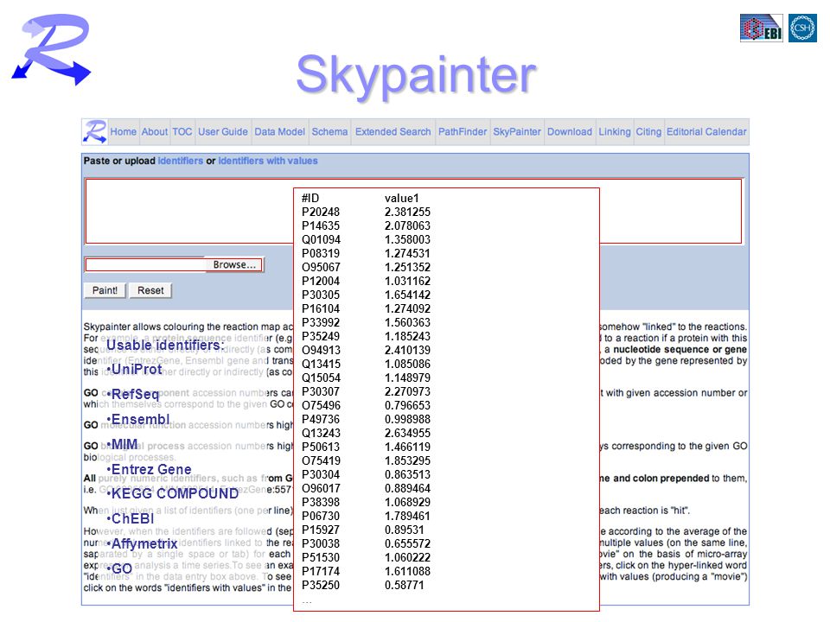Open Extended Search

click(393, 131)
